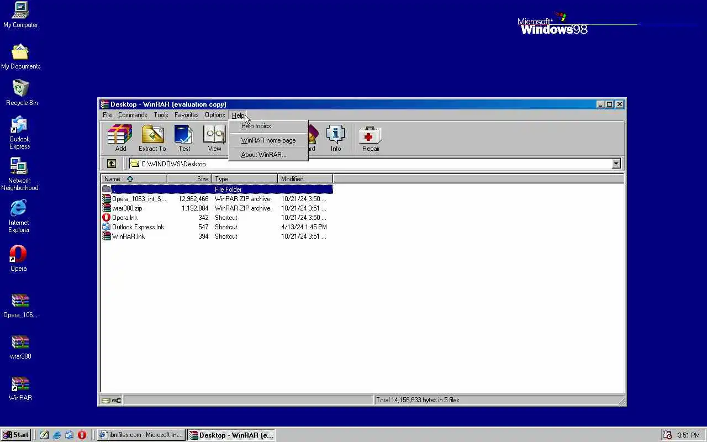The width and height of the screenshot is (707, 442).
Task: Click the File Folder type cell
Action: (x=228, y=189)
